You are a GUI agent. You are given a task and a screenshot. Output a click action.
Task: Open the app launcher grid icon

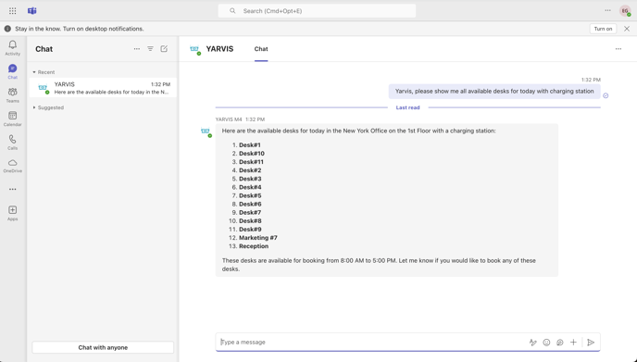13,11
